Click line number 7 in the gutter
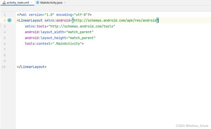Screen dimensions: 211x129 tap(5, 50)
